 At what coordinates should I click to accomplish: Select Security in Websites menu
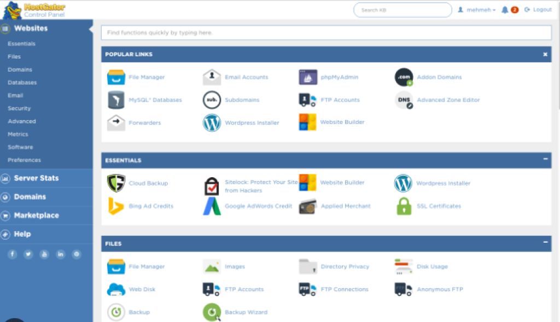(19, 108)
